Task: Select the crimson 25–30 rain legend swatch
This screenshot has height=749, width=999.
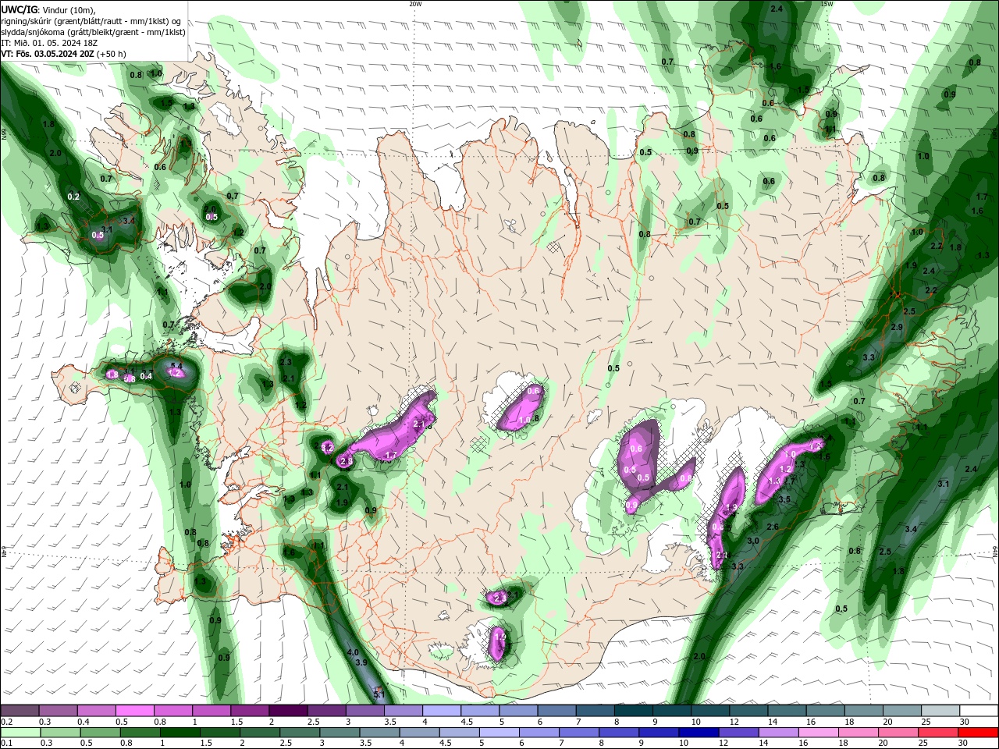Action: point(939,733)
